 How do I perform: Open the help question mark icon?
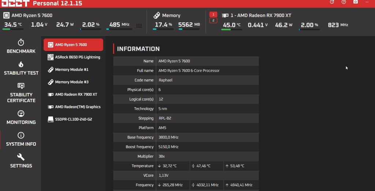(x=344, y=2)
